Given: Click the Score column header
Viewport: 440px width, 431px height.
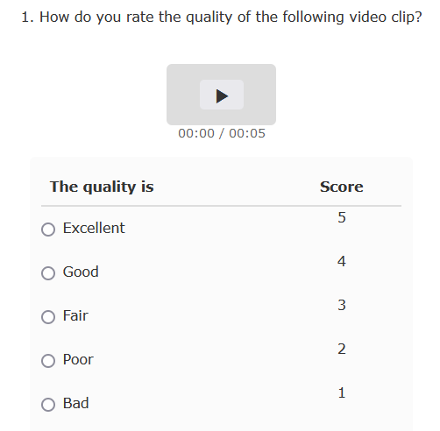Looking at the screenshot, I should (x=342, y=187).
